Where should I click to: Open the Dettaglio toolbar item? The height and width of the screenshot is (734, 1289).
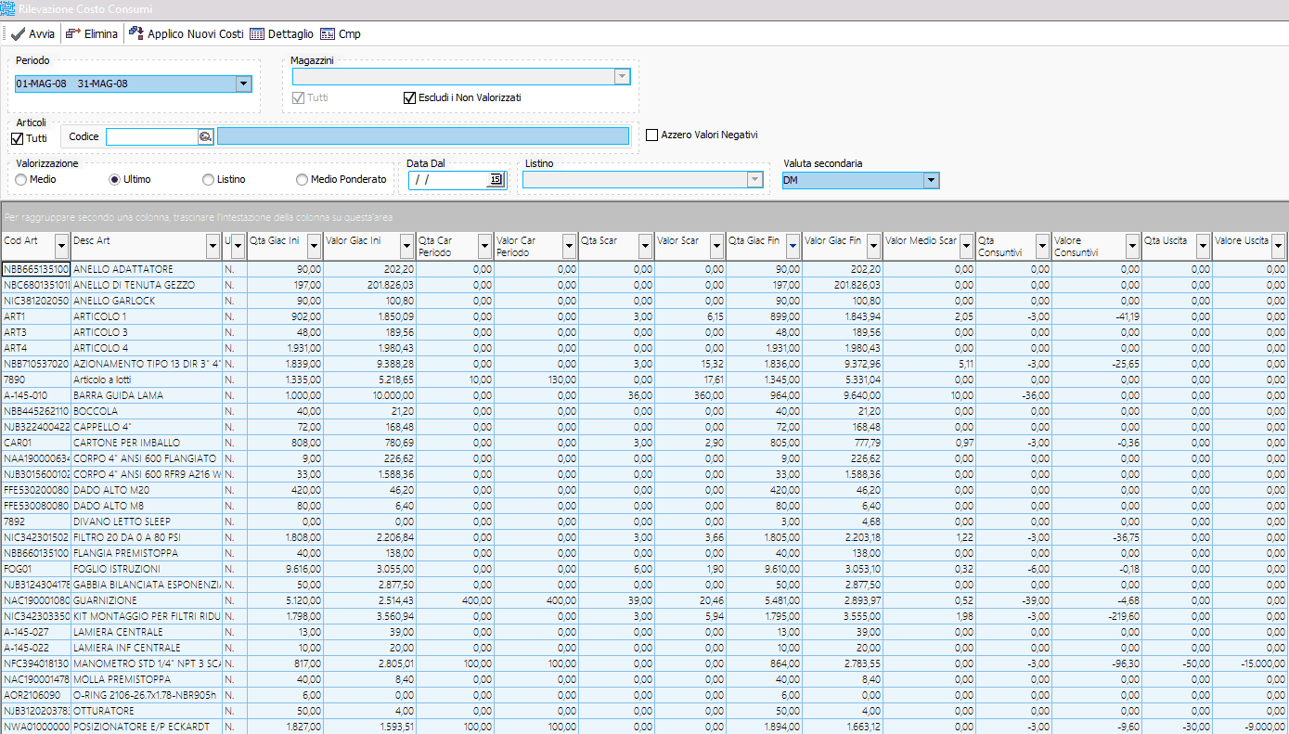(x=282, y=33)
